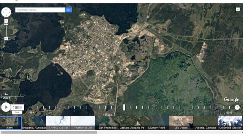Image resolution: width=243 pixels, height=136 pixels.
Task: Select the first timeline tick at 1984
Action: 31,107
